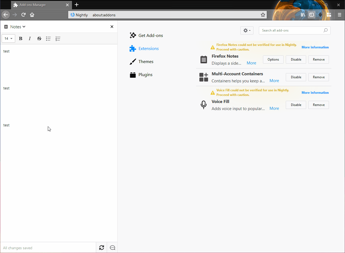
Task: Toggle the sidebar from toolbar icon
Action: pos(312,15)
